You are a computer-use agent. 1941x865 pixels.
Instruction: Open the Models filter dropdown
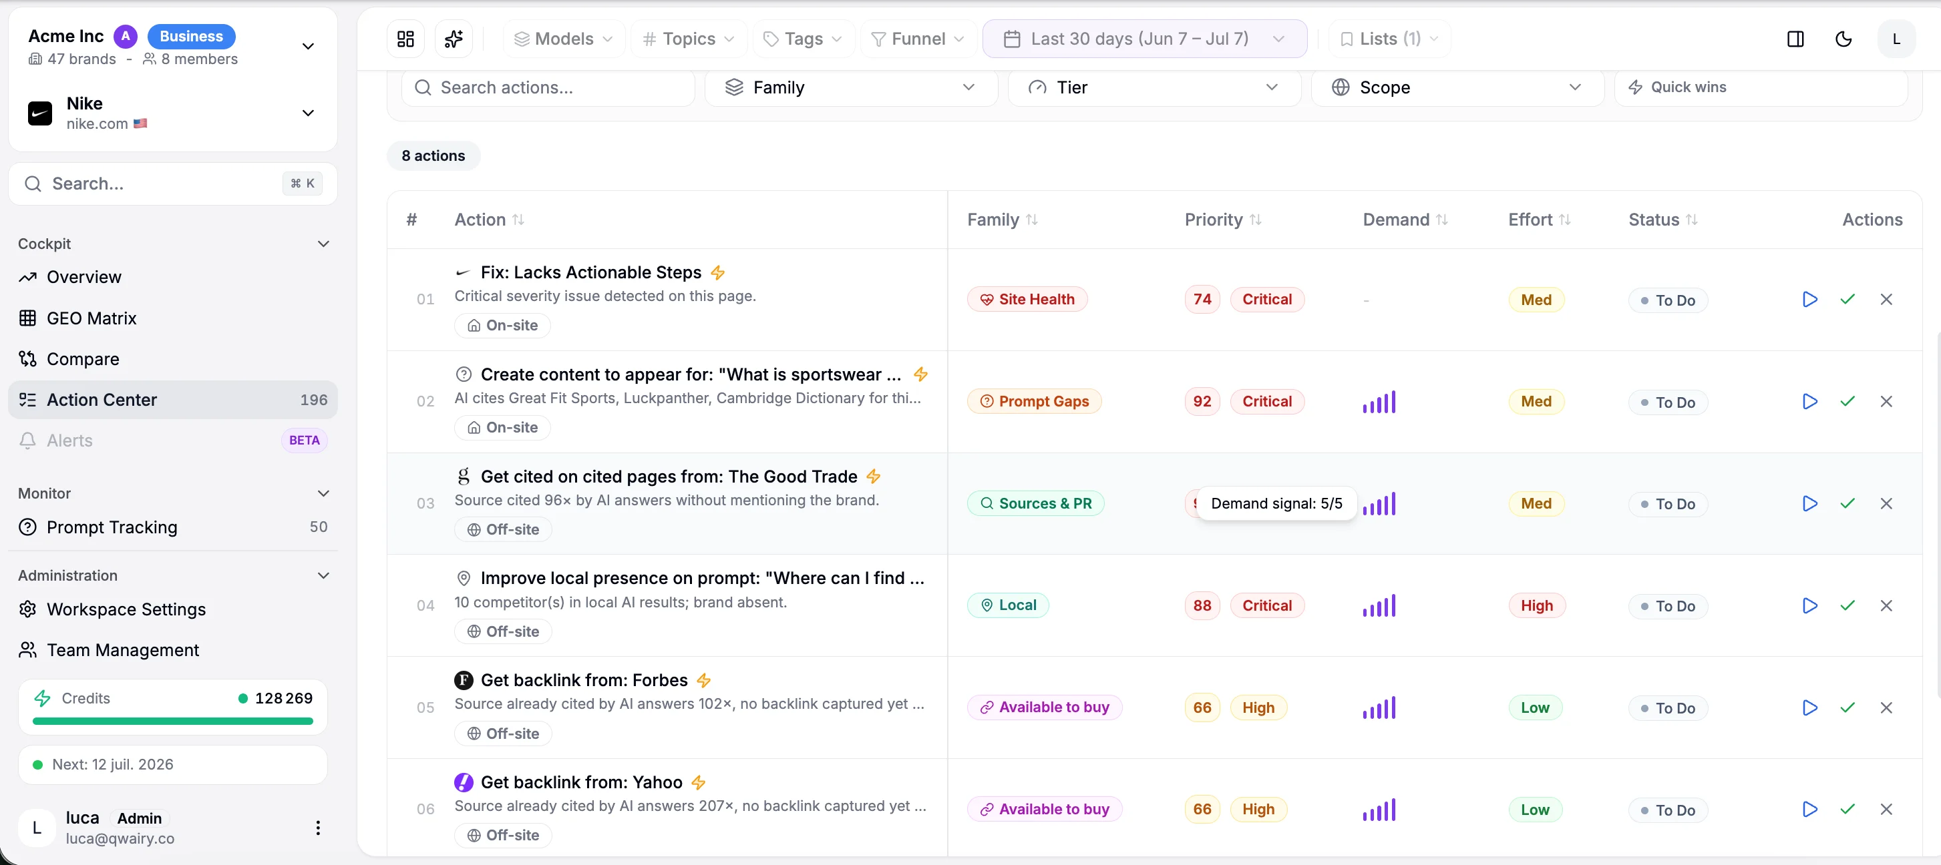point(564,39)
